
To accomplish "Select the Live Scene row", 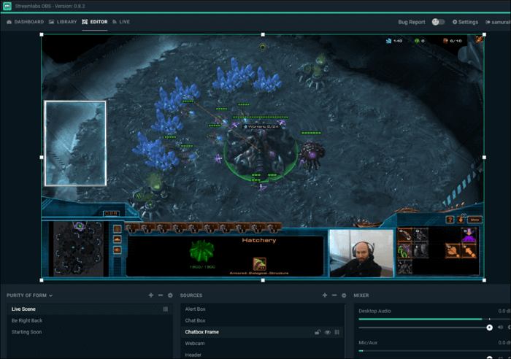I will point(90,309).
